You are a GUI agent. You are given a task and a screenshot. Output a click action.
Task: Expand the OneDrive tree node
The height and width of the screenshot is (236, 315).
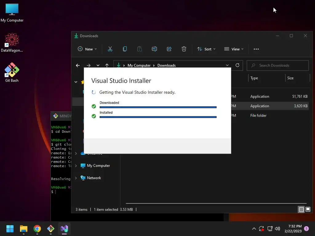(76, 153)
